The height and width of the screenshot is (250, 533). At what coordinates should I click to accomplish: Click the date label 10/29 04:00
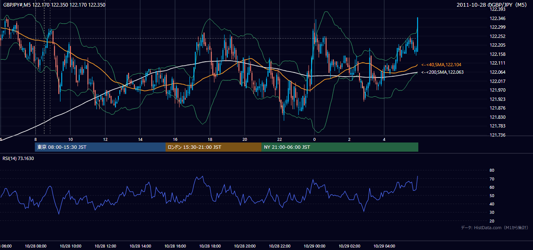384,246
